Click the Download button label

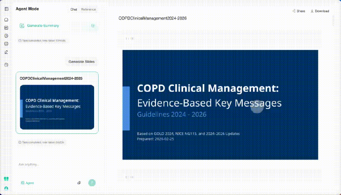(322, 11)
